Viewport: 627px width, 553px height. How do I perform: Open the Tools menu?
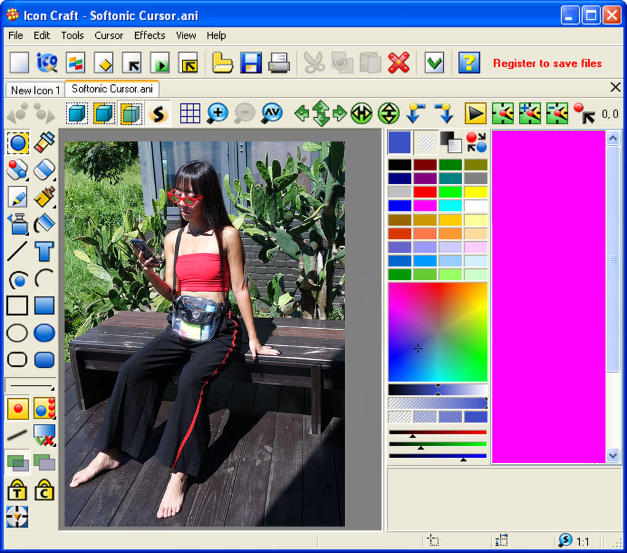click(x=73, y=36)
